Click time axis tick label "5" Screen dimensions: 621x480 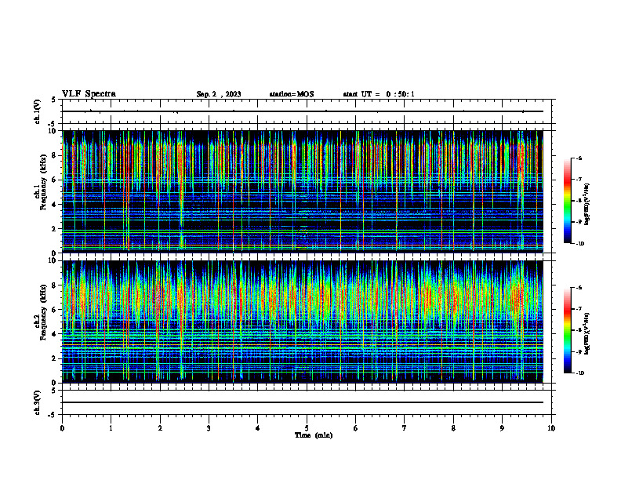coord(307,428)
